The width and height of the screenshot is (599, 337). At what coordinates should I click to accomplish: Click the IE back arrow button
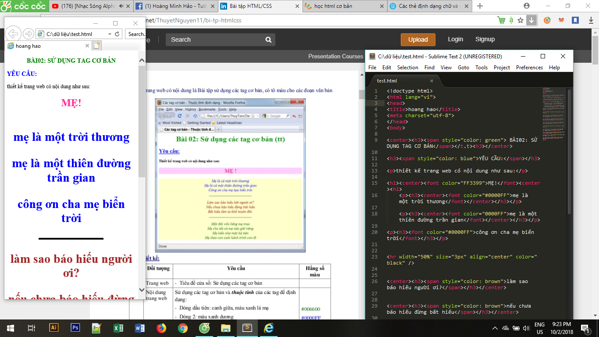[14, 34]
